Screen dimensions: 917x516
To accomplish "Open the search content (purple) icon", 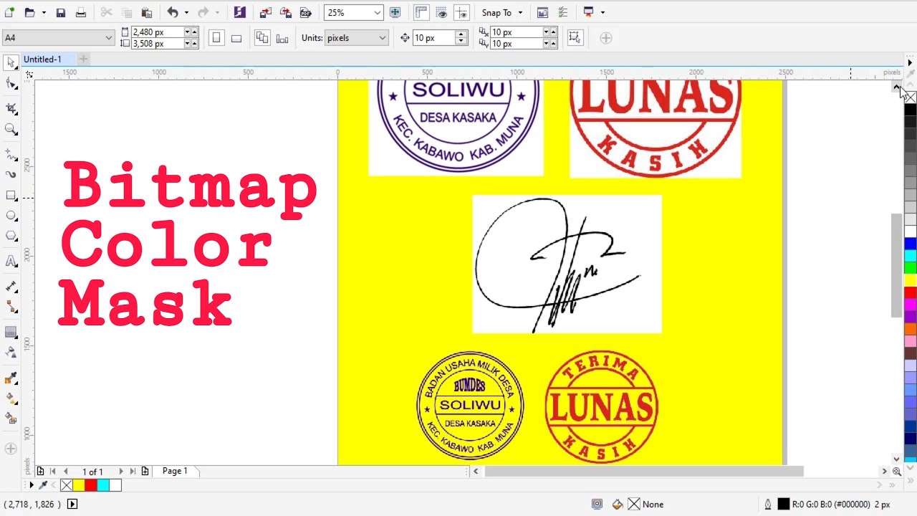I will (x=240, y=12).
